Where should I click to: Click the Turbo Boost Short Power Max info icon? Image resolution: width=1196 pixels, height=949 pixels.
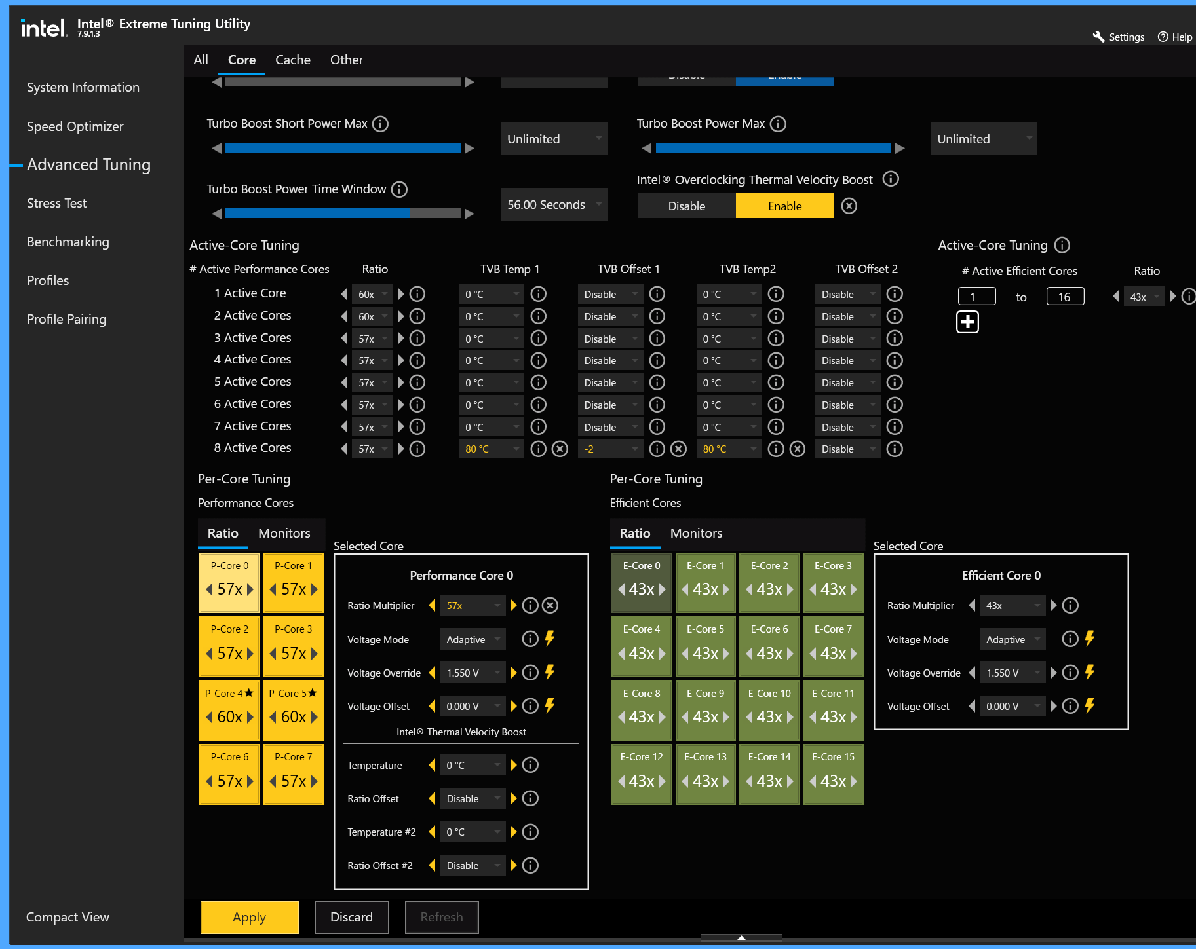pyautogui.click(x=380, y=124)
